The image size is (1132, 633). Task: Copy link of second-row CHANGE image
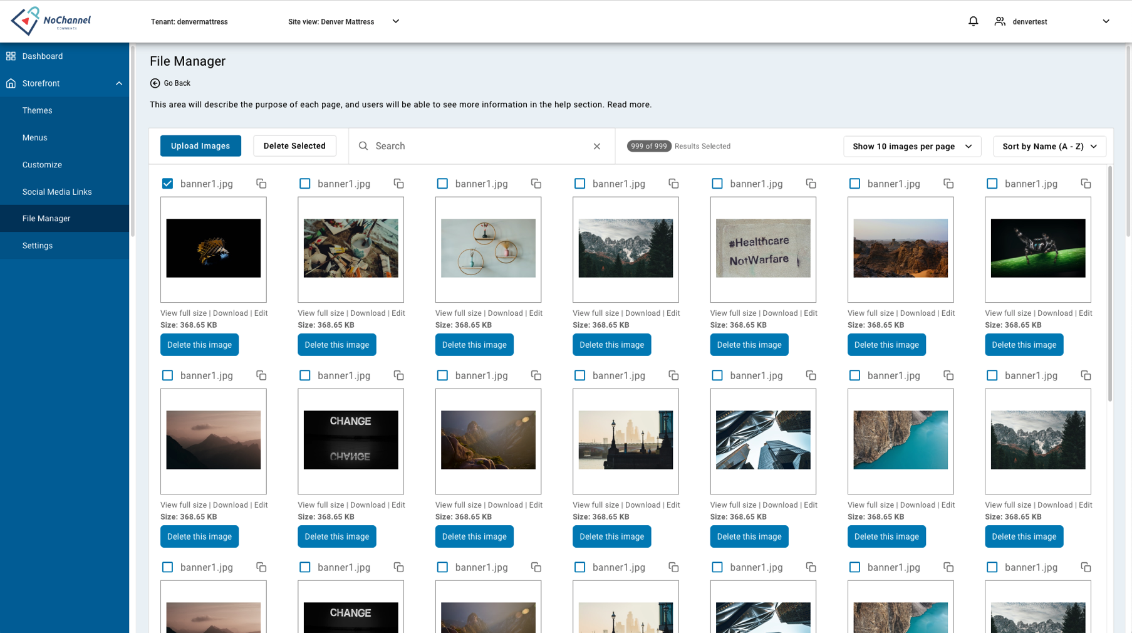tap(398, 375)
